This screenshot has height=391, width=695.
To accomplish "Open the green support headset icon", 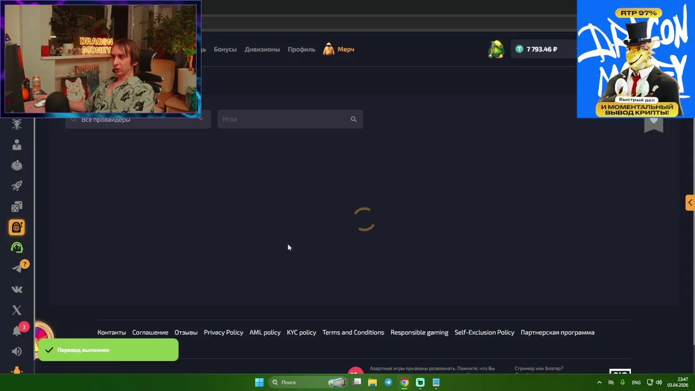I will point(17,248).
